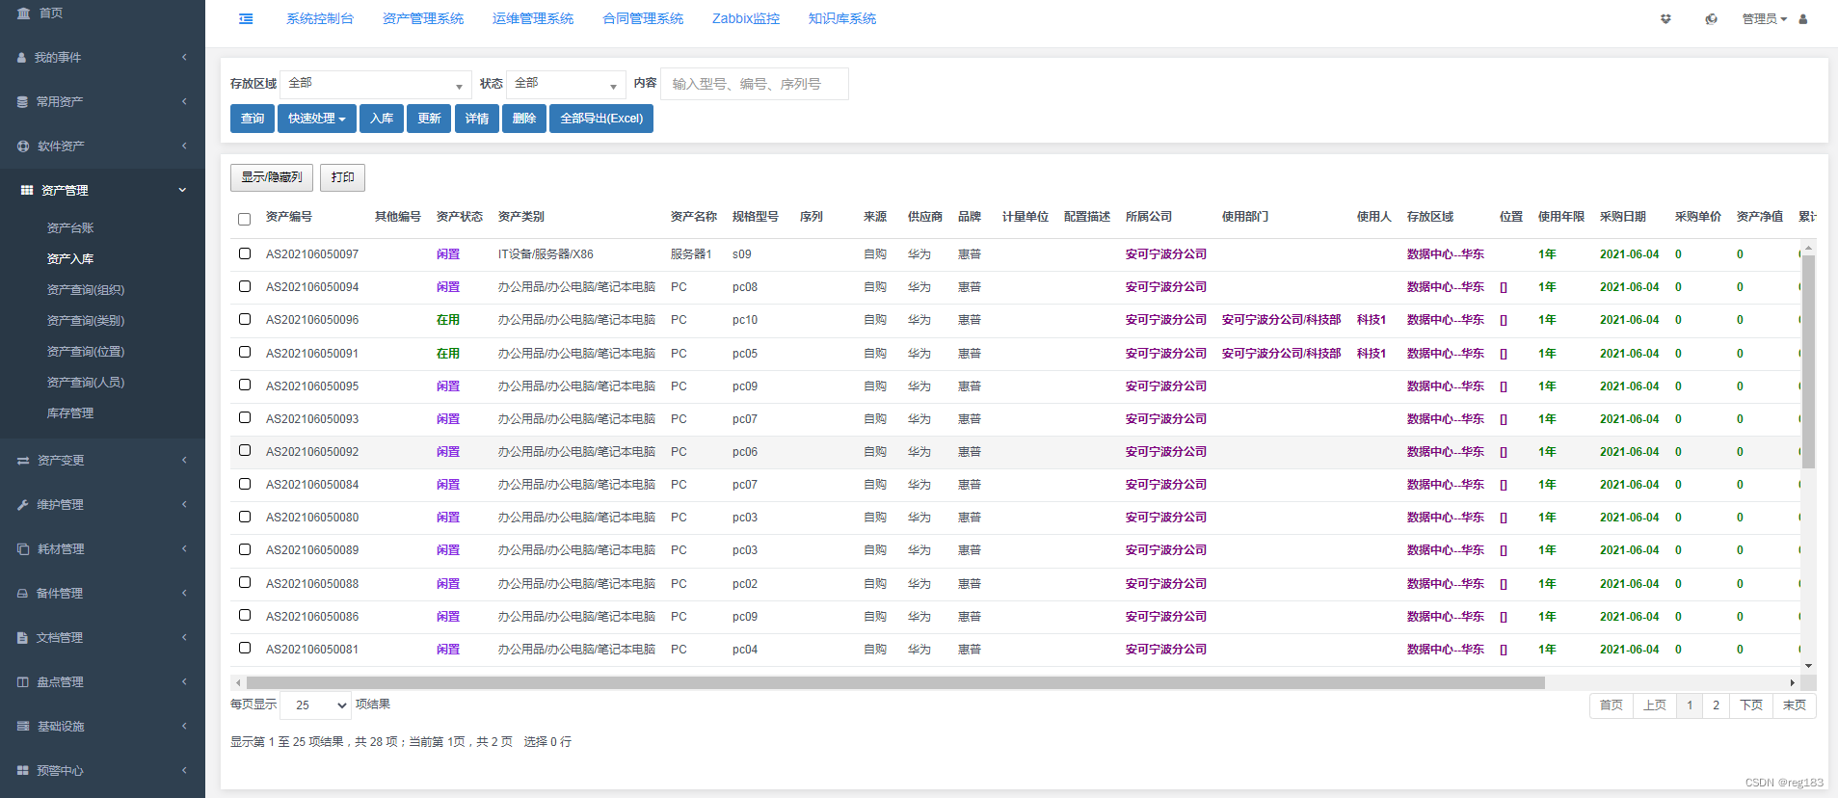The height and width of the screenshot is (798, 1838).
Task: Open 资产台账 in the sidebar
Action: [x=70, y=228]
